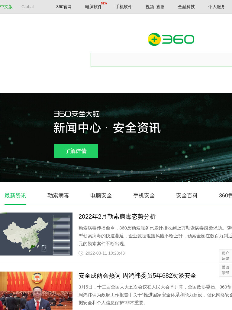Click into the search input box

[x=161, y=60]
